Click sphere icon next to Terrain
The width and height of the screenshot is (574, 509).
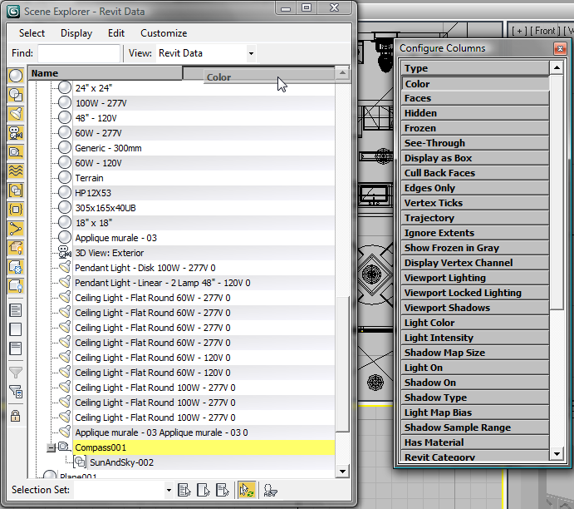tap(65, 177)
